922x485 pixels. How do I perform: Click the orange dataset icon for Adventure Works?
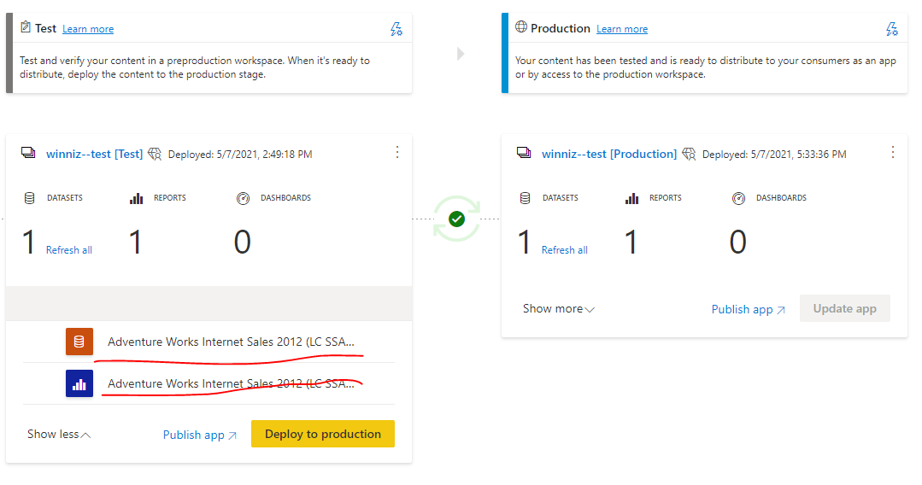(x=79, y=342)
